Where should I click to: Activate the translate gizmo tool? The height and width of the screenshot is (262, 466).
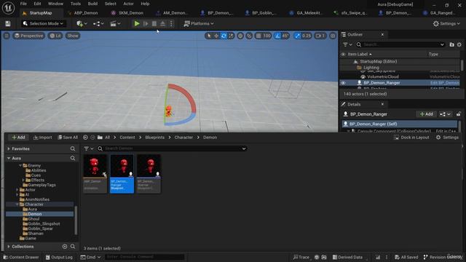click(x=216, y=36)
